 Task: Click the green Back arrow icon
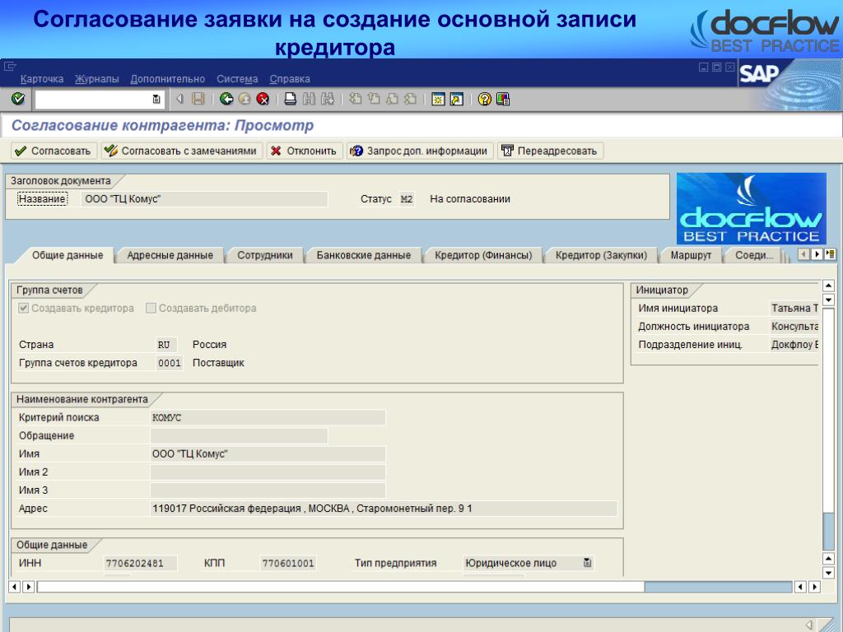226,99
